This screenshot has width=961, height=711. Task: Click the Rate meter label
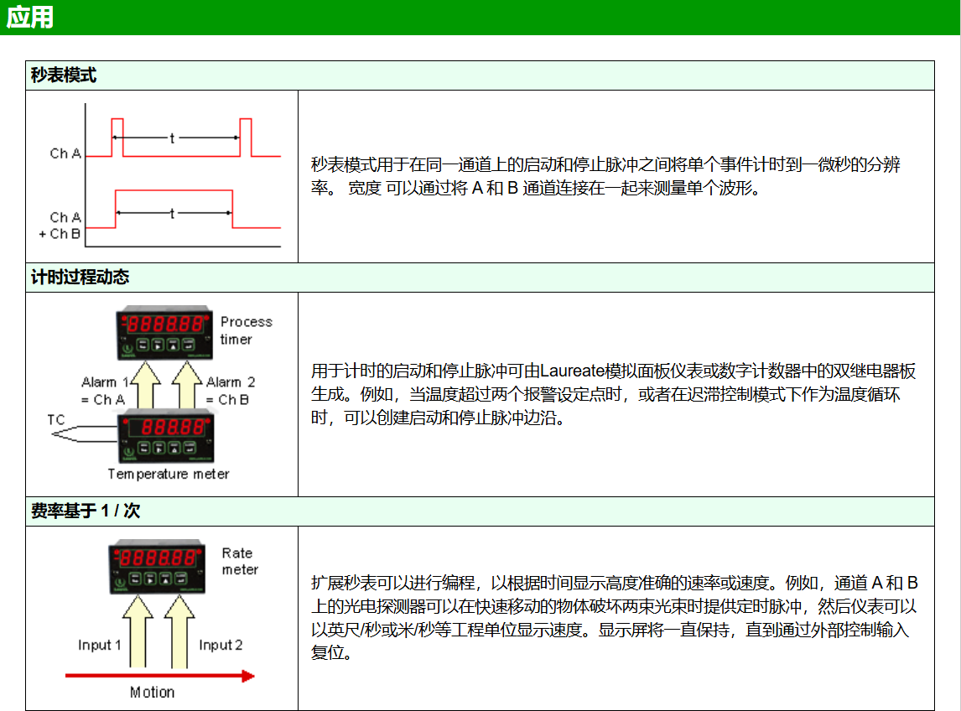click(x=240, y=562)
